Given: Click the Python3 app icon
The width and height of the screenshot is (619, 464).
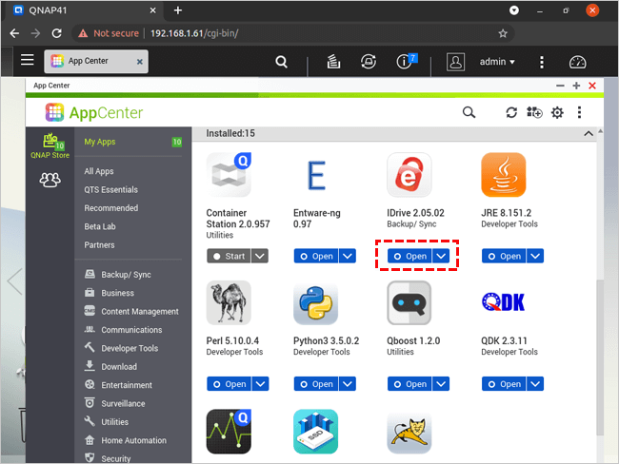Looking at the screenshot, I should coord(316,302).
